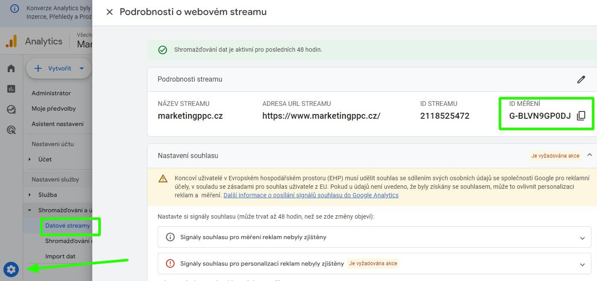Image resolution: width=597 pixels, height=281 pixels.
Task: Open the Explore icon in sidebar
Action: [x=11, y=109]
